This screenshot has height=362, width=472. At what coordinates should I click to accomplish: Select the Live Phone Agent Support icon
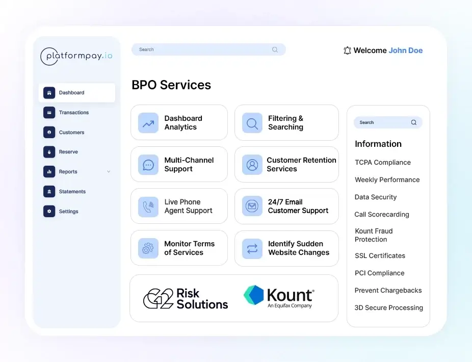tap(148, 206)
